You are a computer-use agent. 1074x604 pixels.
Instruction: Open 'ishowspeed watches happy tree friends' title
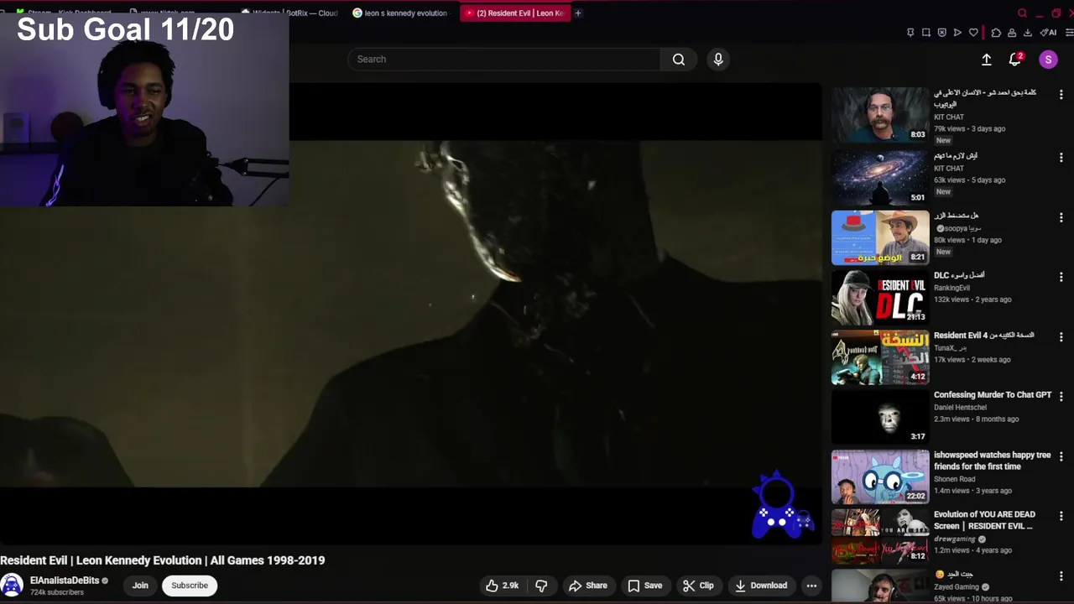(x=993, y=461)
